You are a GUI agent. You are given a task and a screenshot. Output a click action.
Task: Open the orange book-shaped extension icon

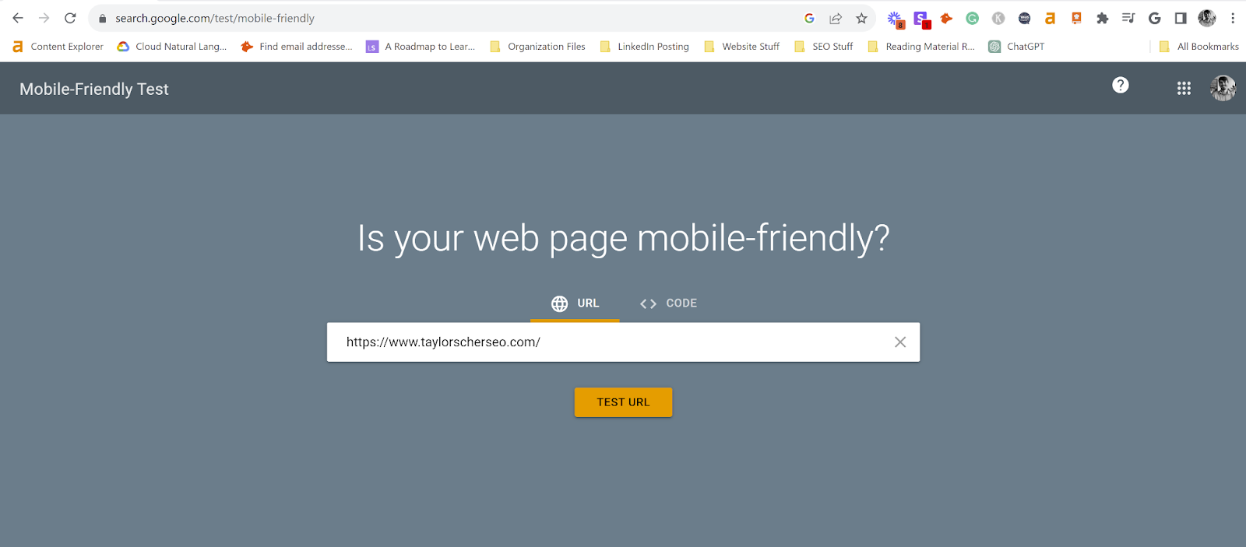pos(1076,18)
